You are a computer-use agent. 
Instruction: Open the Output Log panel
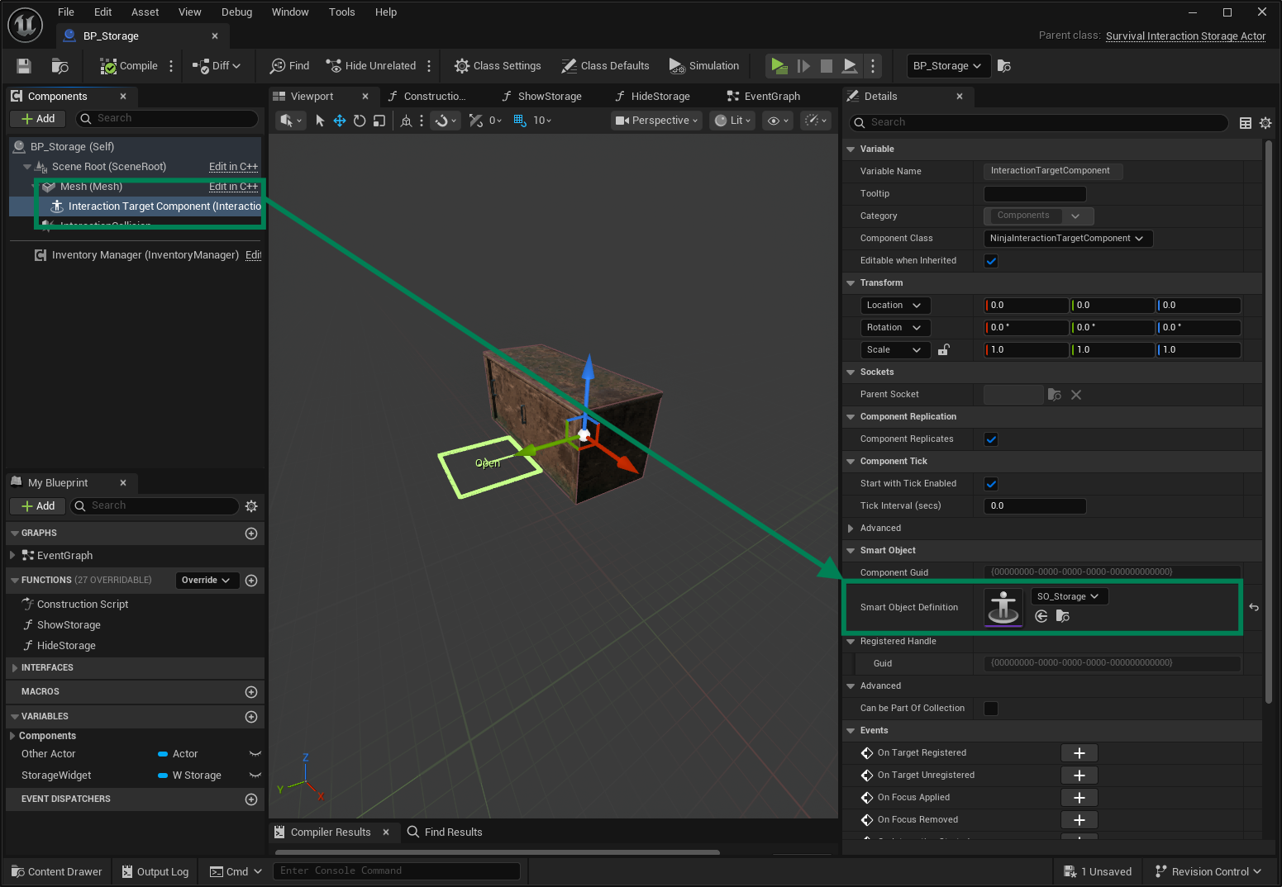pyautogui.click(x=155, y=871)
